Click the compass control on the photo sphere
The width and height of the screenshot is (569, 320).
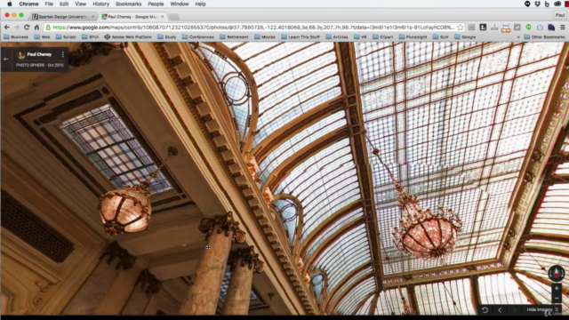tap(557, 273)
